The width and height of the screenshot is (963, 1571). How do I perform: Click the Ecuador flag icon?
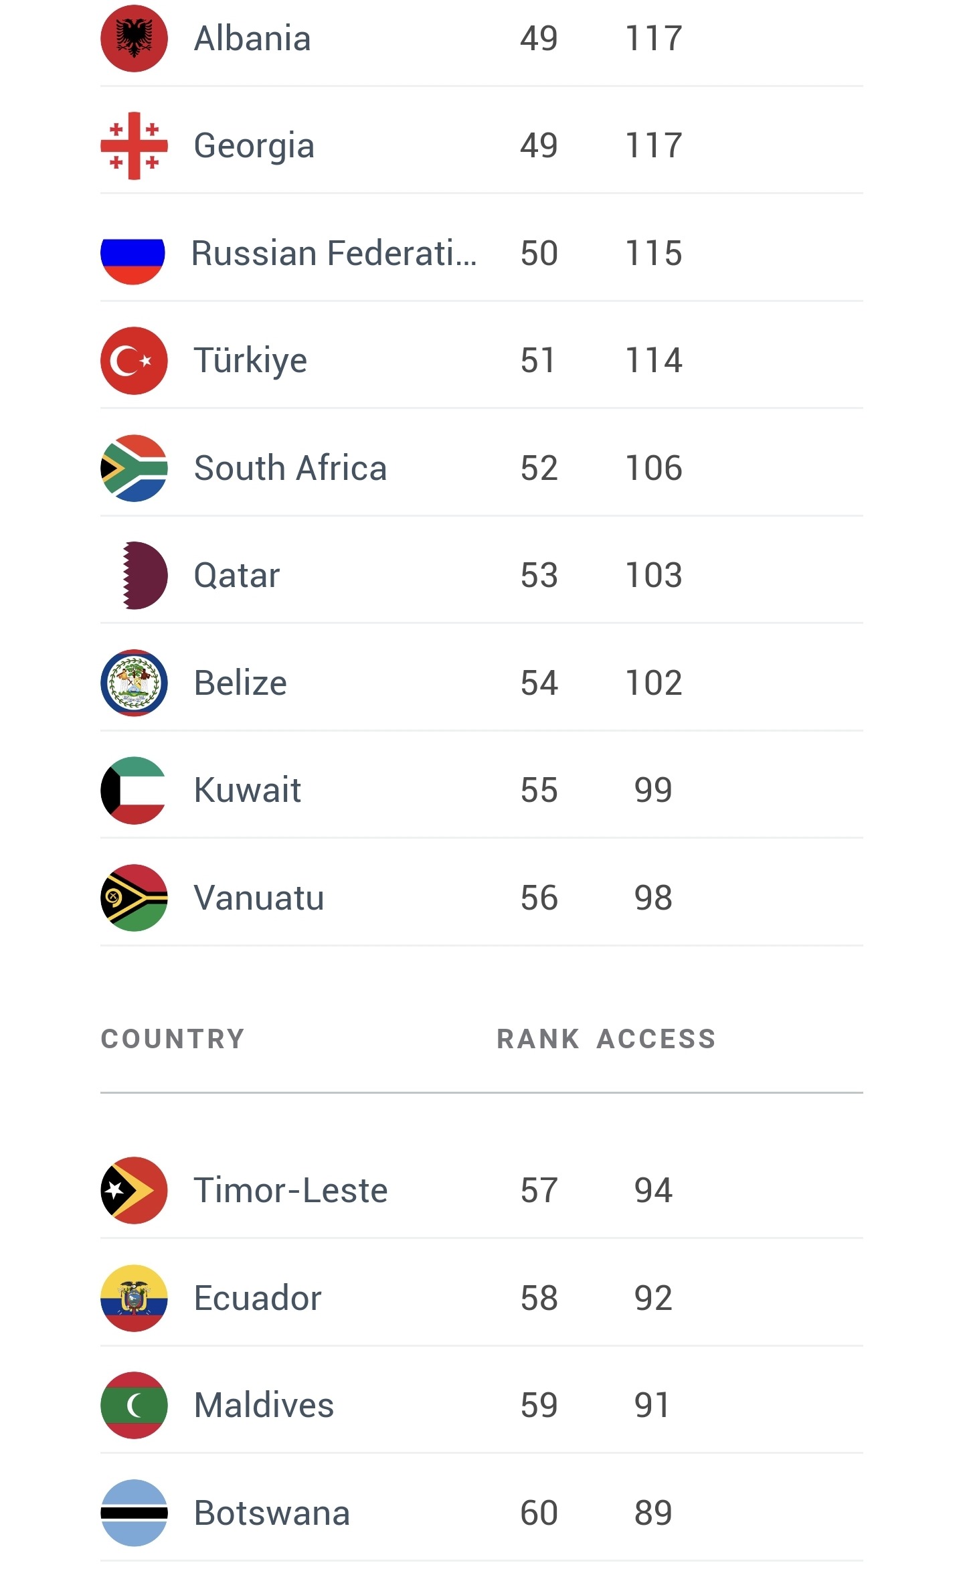pos(134,1298)
